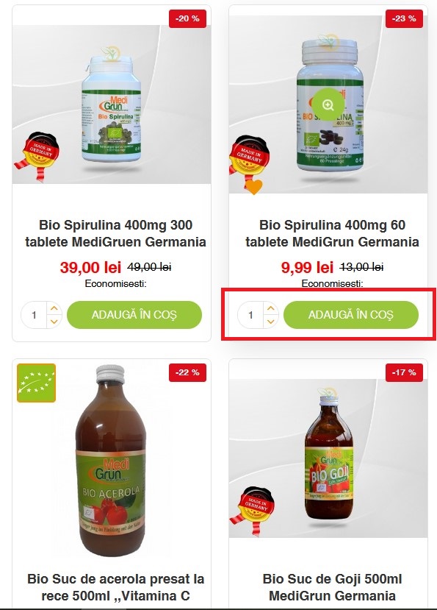The height and width of the screenshot is (610, 437).
Task: Decrease quantity for Bio Spirulina 60 tablete
Action: 271,322
